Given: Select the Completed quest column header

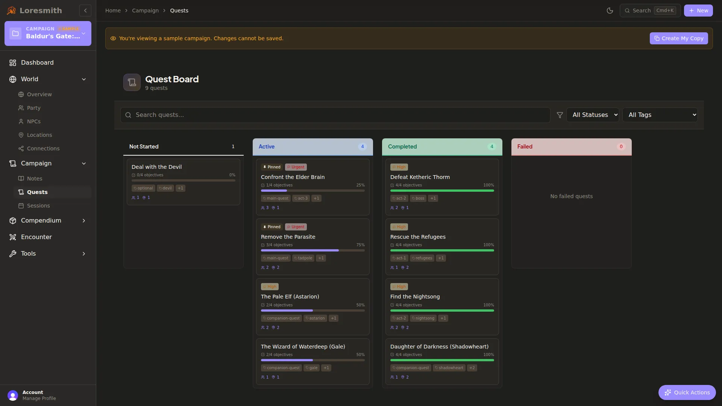Looking at the screenshot, I should pyautogui.click(x=442, y=147).
